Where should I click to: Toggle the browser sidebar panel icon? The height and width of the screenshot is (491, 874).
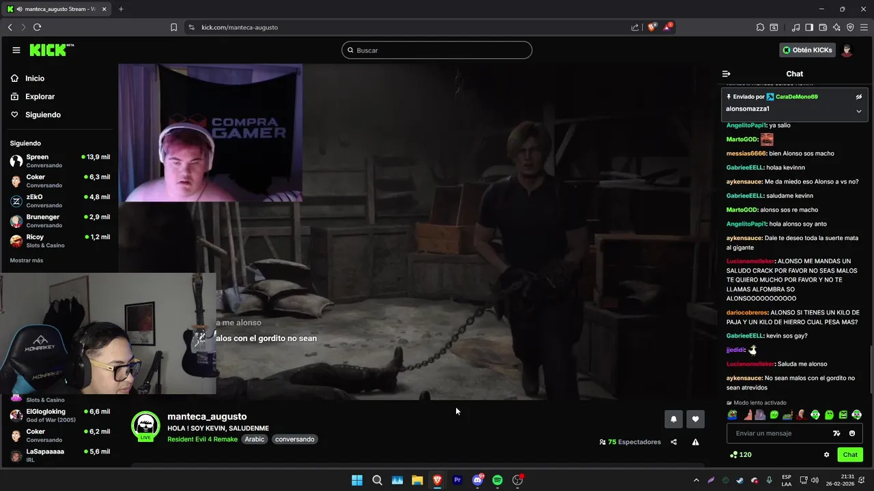click(x=809, y=27)
